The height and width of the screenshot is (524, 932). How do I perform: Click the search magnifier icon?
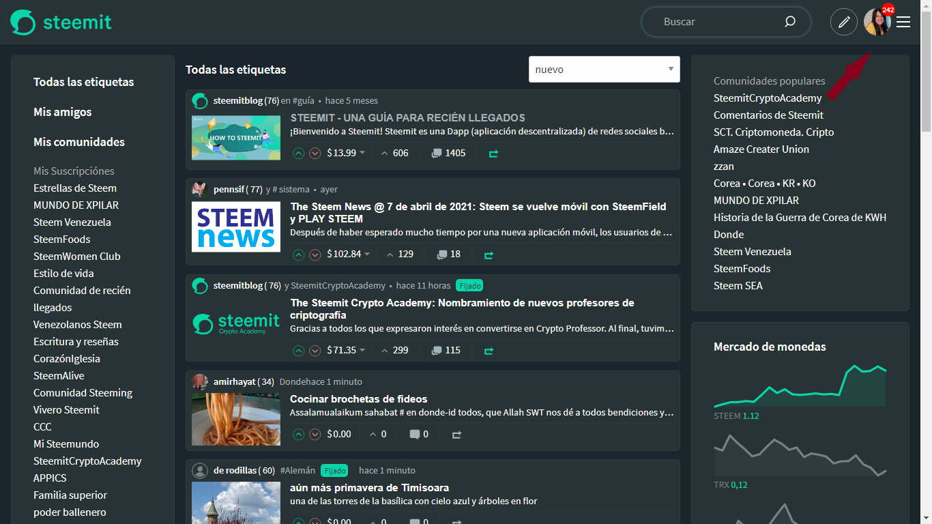[x=790, y=22]
